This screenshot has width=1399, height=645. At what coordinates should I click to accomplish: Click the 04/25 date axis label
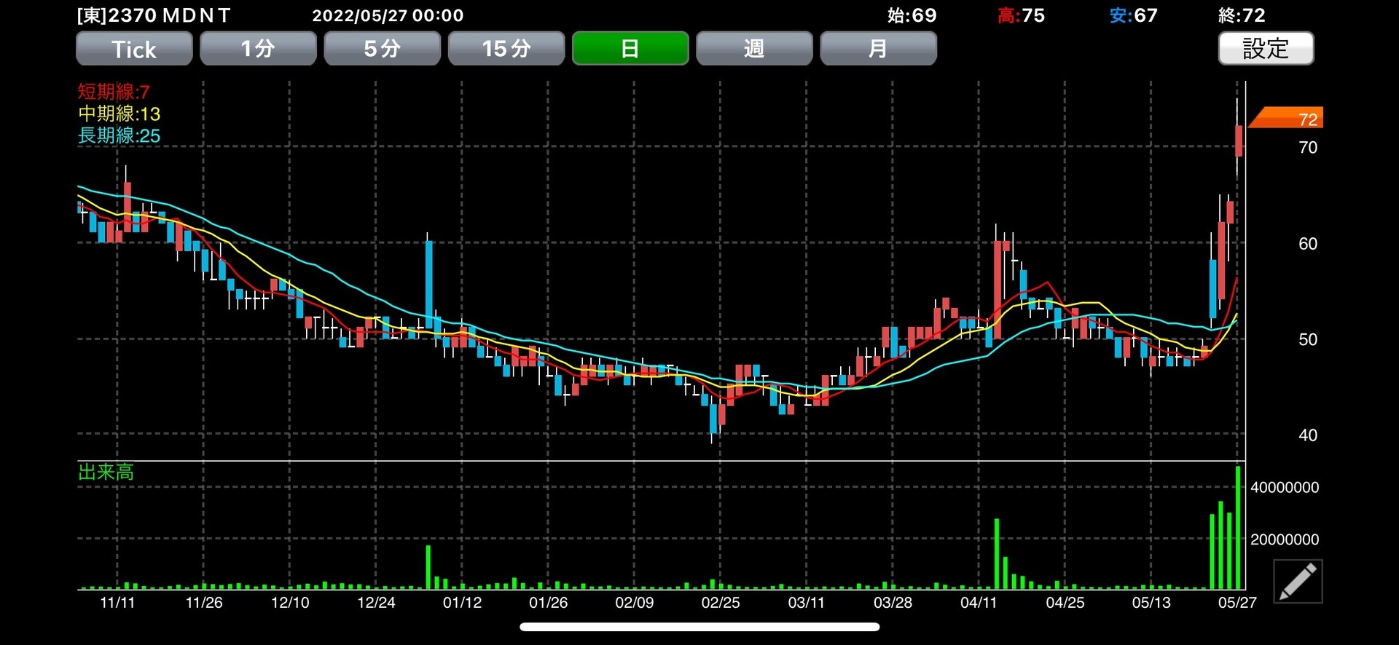1065,603
